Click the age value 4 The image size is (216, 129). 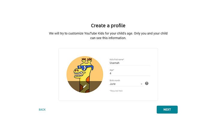coord(110,73)
